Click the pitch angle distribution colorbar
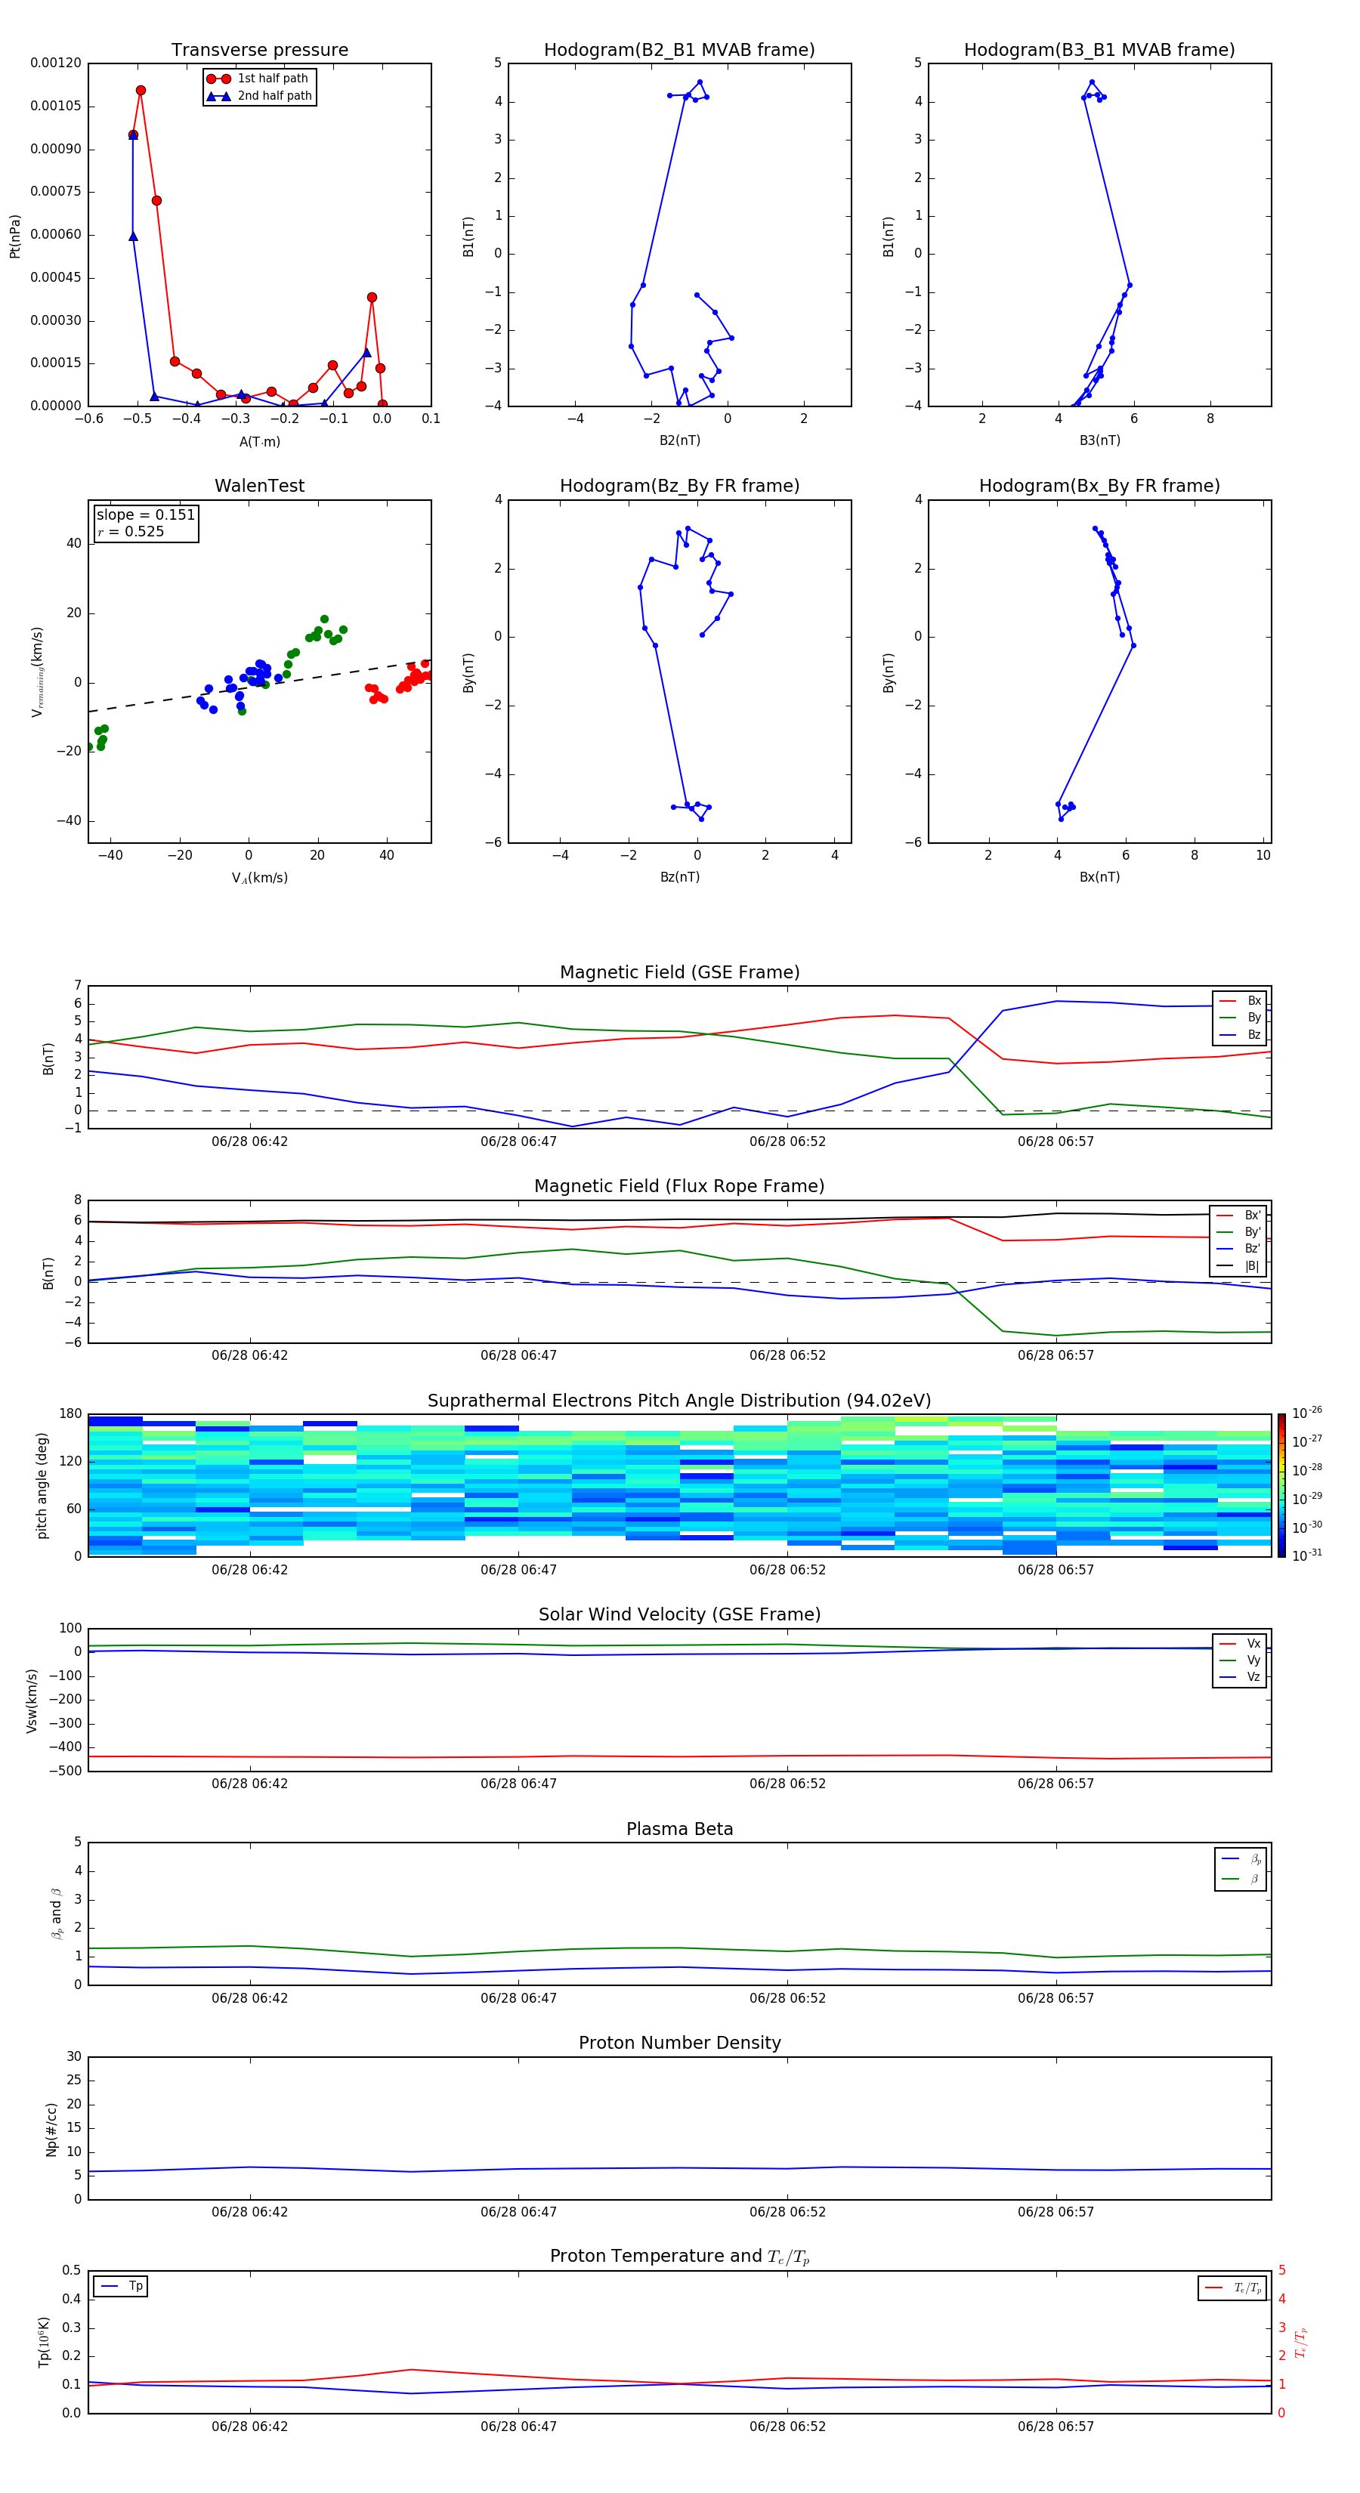The image size is (1360, 2493). [1281, 1485]
